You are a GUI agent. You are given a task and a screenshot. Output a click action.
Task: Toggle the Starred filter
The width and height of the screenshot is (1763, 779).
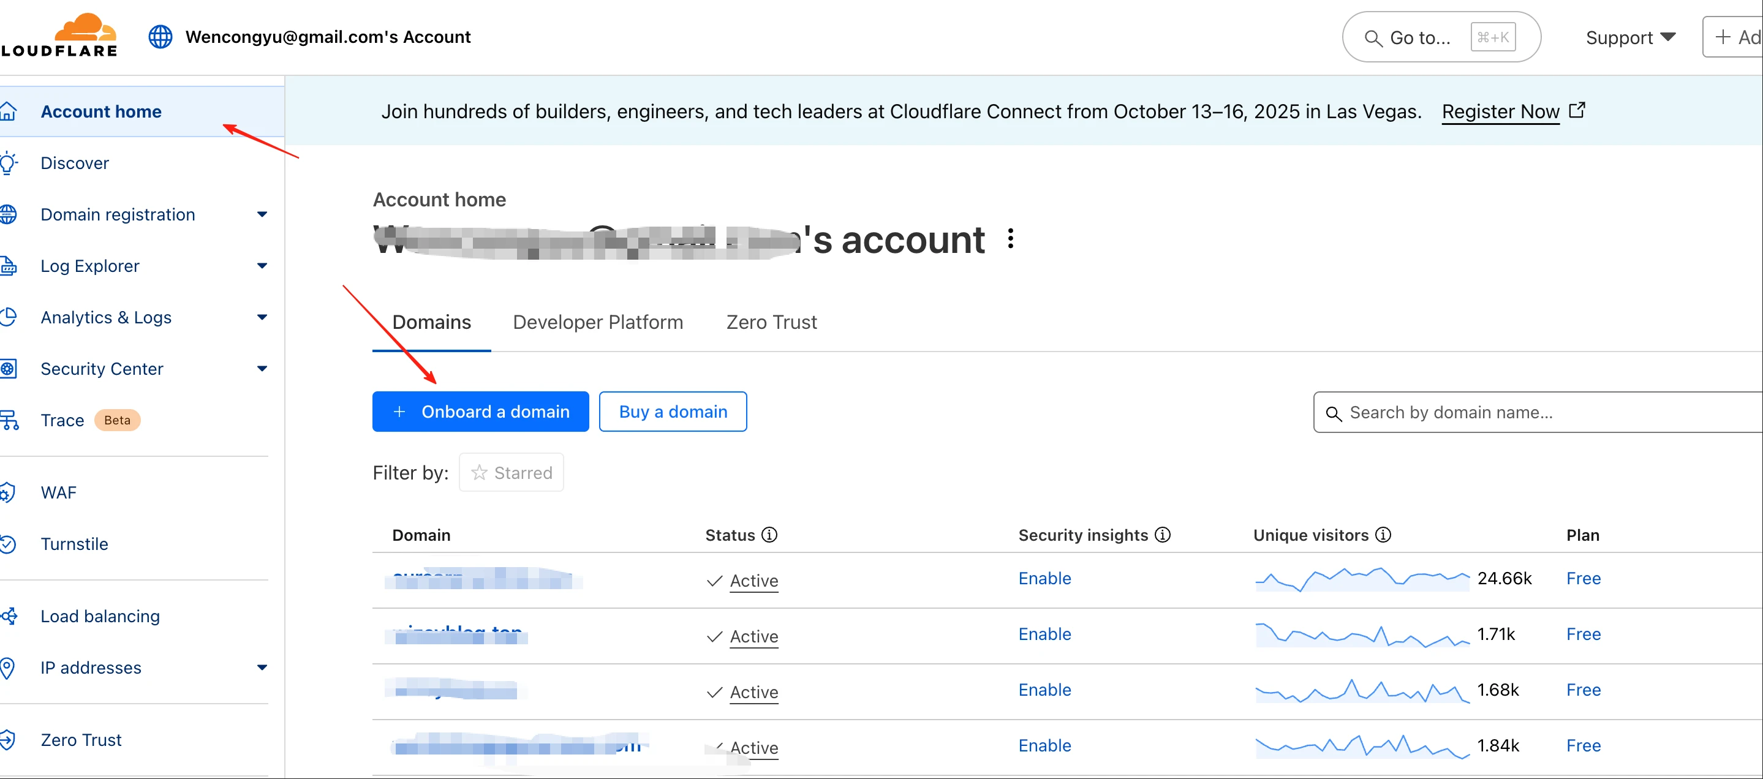512,473
